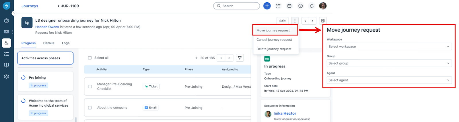Viewport: 459px width, 122px height.
Task: Open the user profile avatar
Action: pos(323,6)
